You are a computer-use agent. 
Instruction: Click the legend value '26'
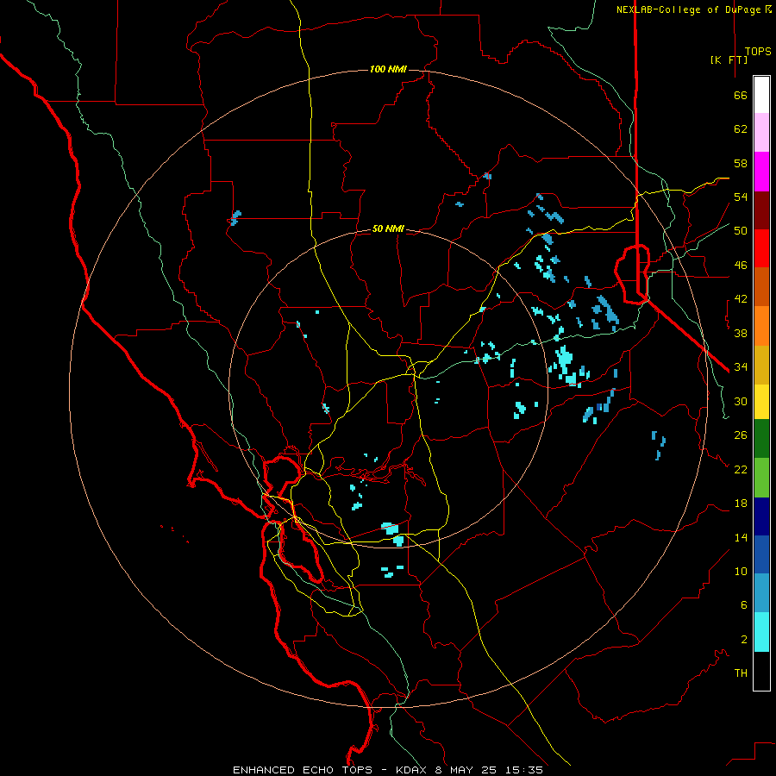741,435
